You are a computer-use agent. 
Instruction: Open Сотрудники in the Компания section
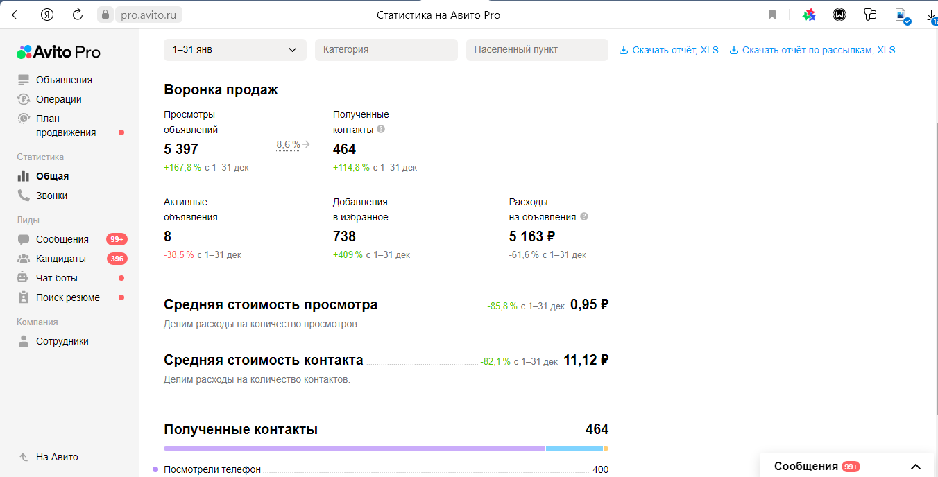click(x=62, y=341)
